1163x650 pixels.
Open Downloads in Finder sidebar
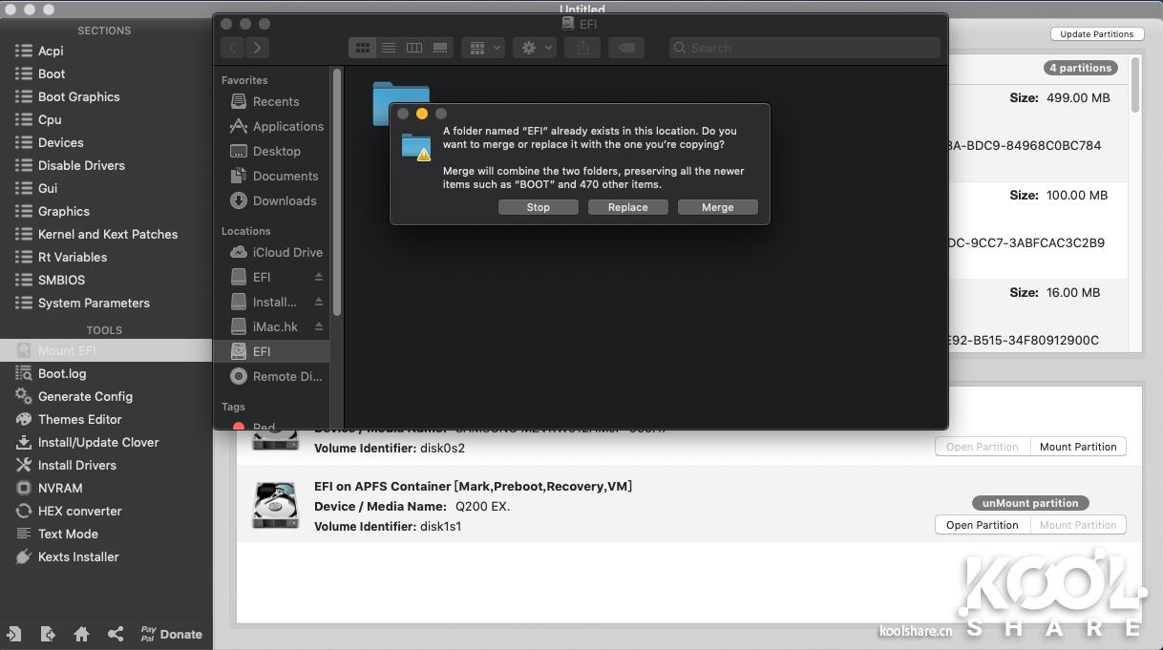tap(275, 200)
